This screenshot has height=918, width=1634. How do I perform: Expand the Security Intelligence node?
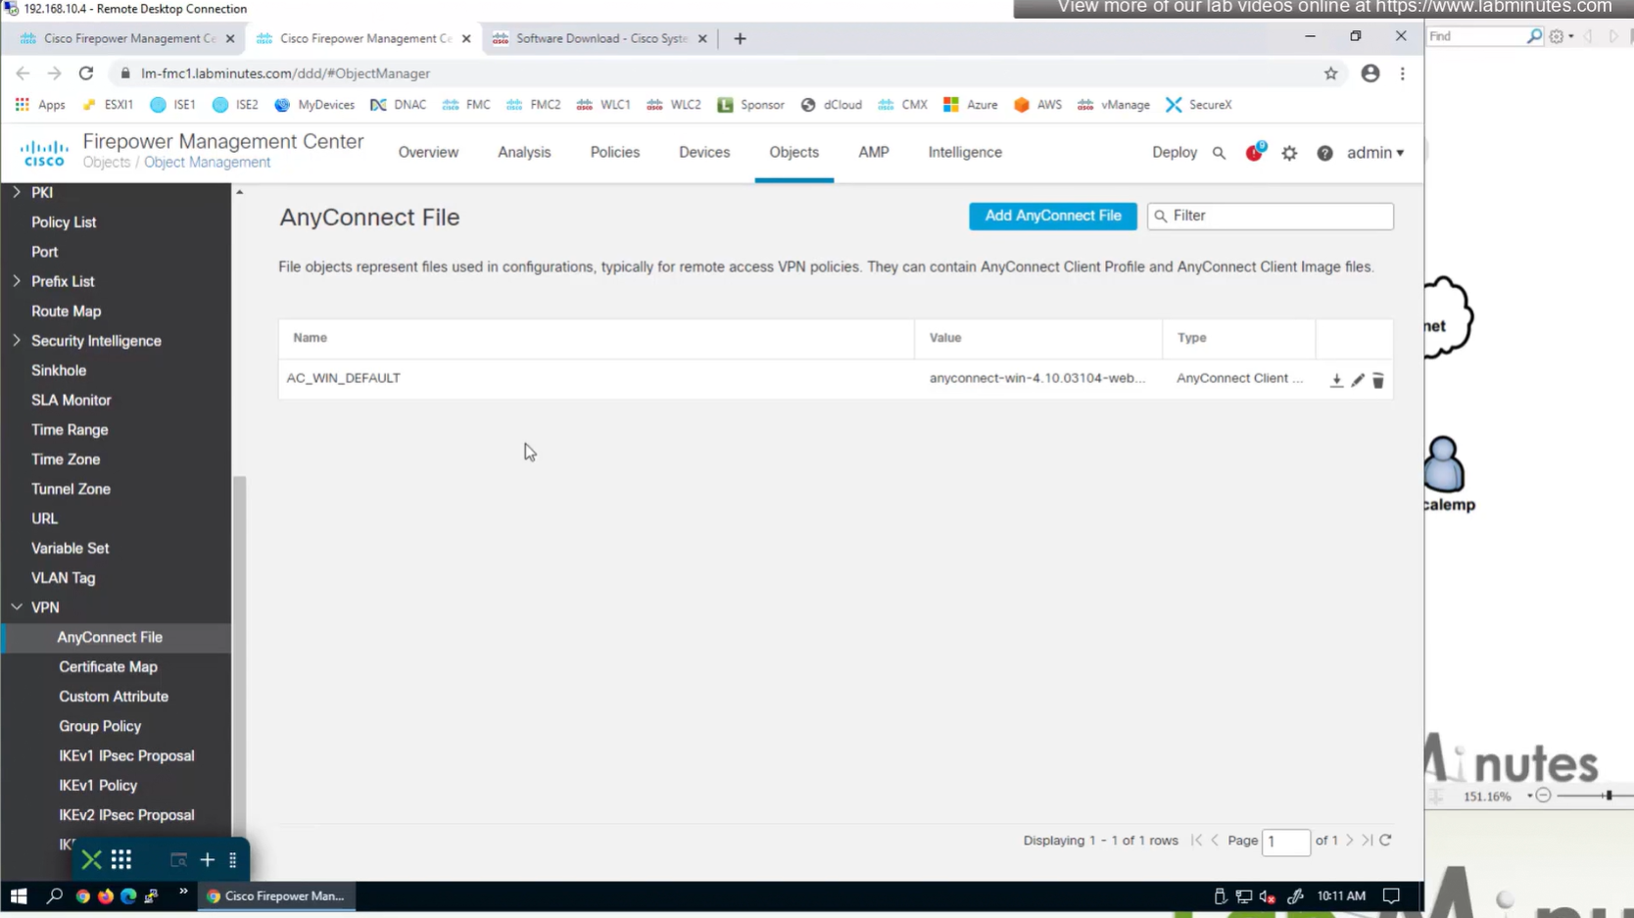coord(17,341)
